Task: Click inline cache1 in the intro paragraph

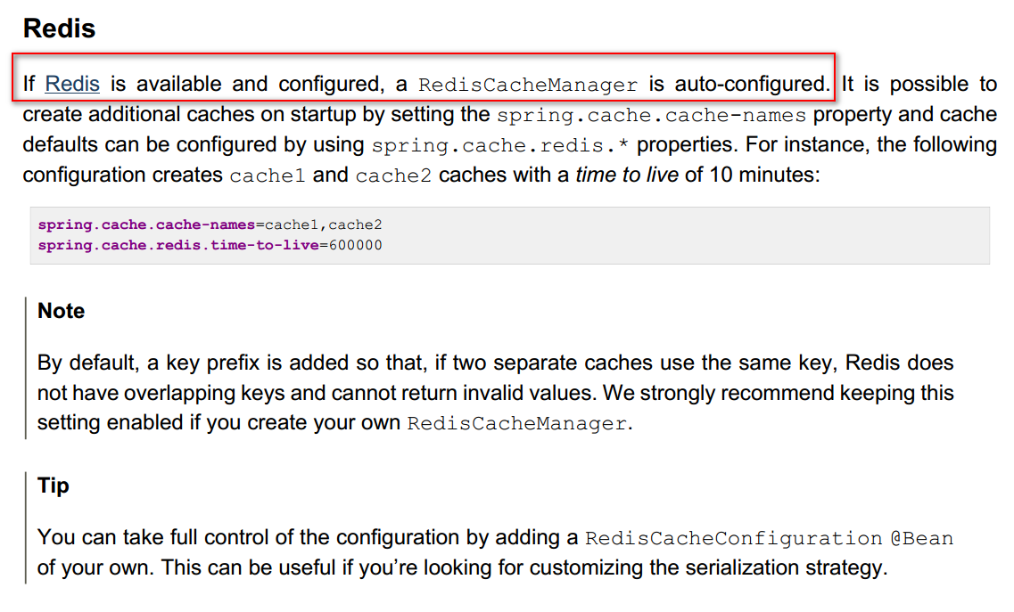Action: pyautogui.click(x=268, y=175)
